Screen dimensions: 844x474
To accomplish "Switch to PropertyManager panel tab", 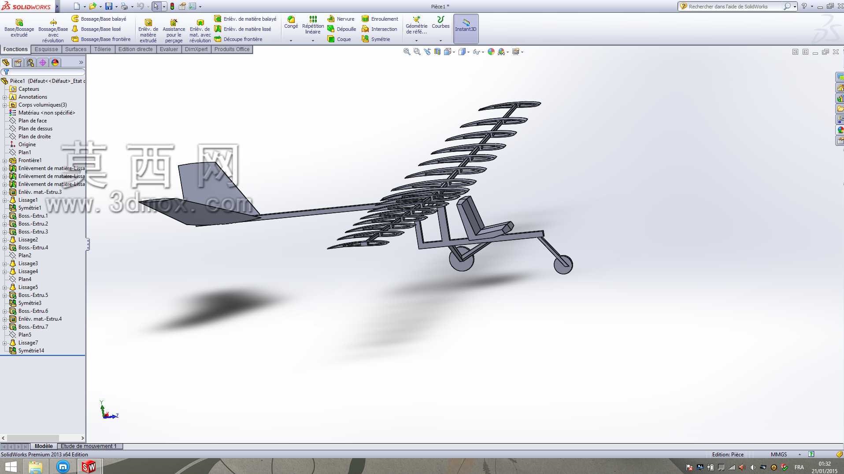I will 18,63.
